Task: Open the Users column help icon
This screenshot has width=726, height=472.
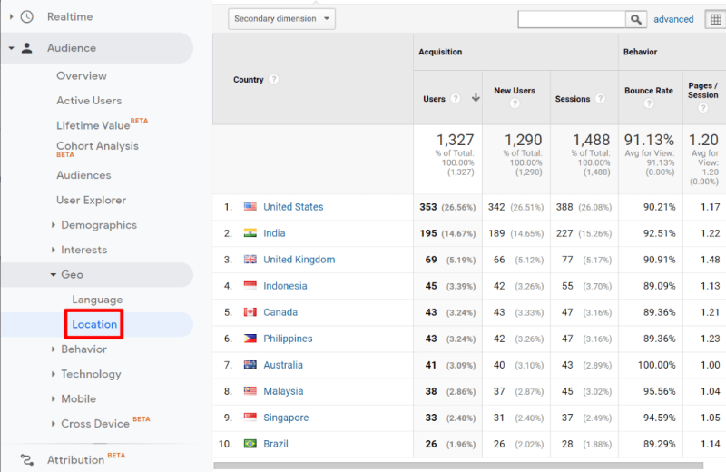Action: pyautogui.click(x=456, y=99)
